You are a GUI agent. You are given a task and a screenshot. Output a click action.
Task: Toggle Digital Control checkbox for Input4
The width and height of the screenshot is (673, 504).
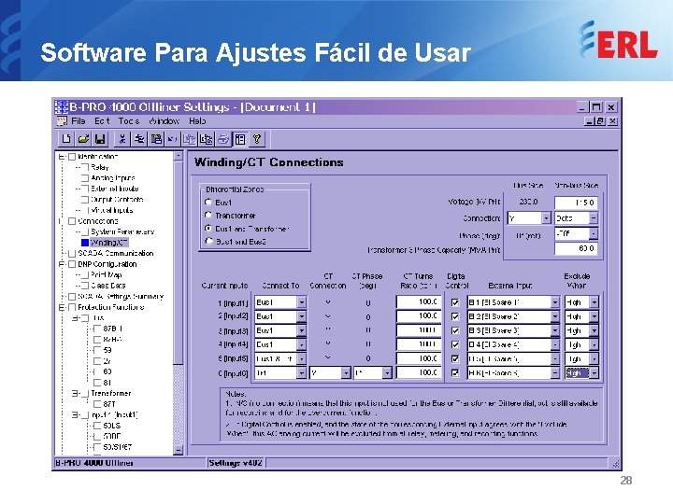455,344
